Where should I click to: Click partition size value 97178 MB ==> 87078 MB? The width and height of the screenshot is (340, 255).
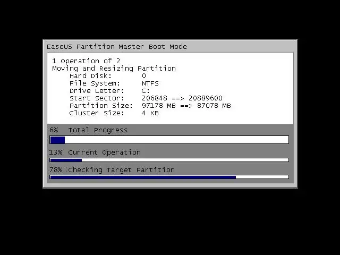tap(186, 106)
